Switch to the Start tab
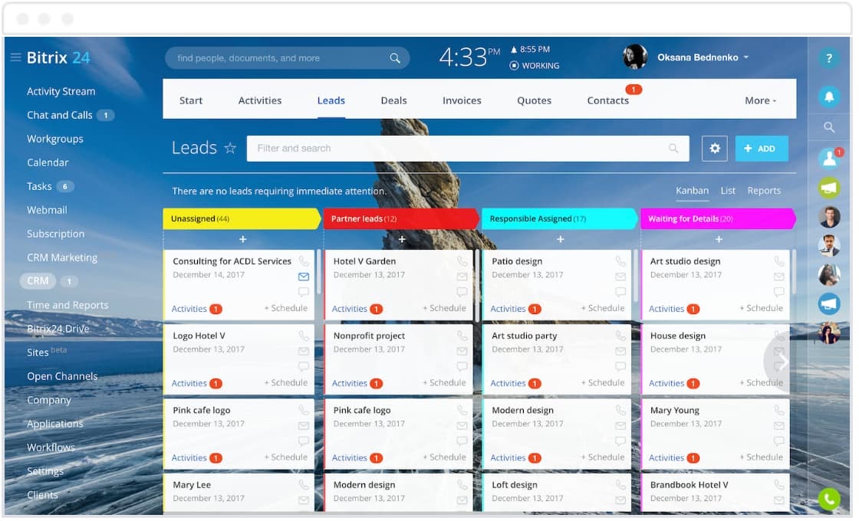Image resolution: width=859 pixels, height=521 pixels. tap(192, 101)
